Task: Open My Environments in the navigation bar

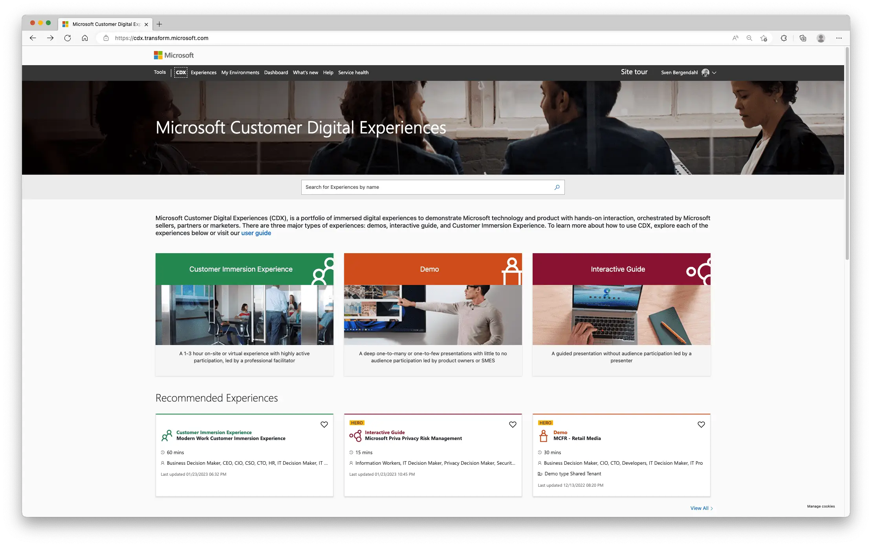Action: coord(240,73)
